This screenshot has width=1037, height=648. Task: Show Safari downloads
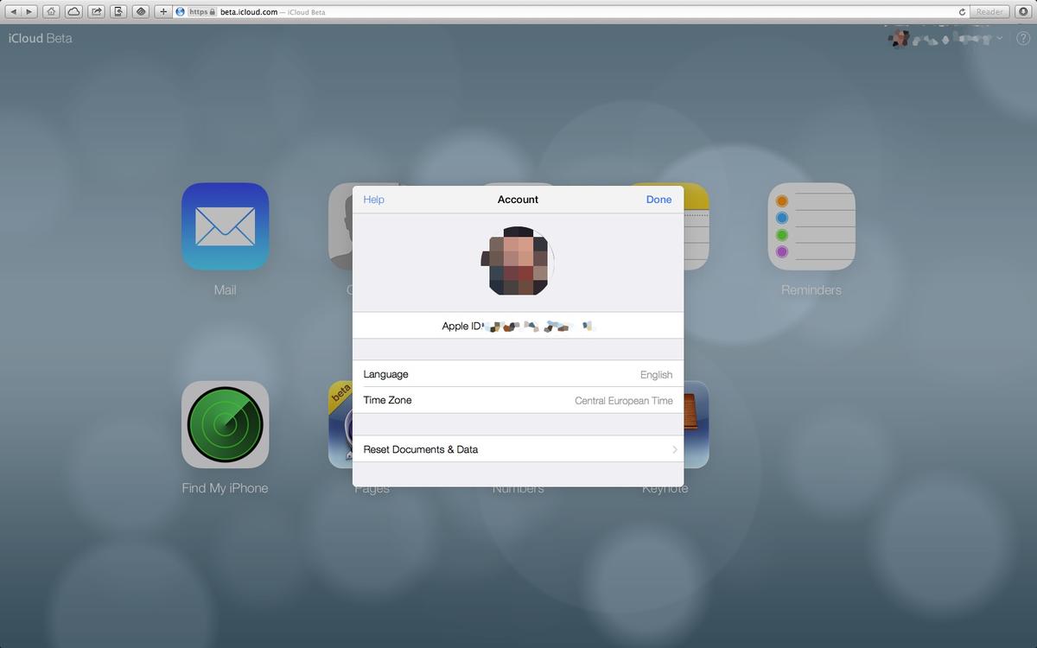[x=1023, y=12]
